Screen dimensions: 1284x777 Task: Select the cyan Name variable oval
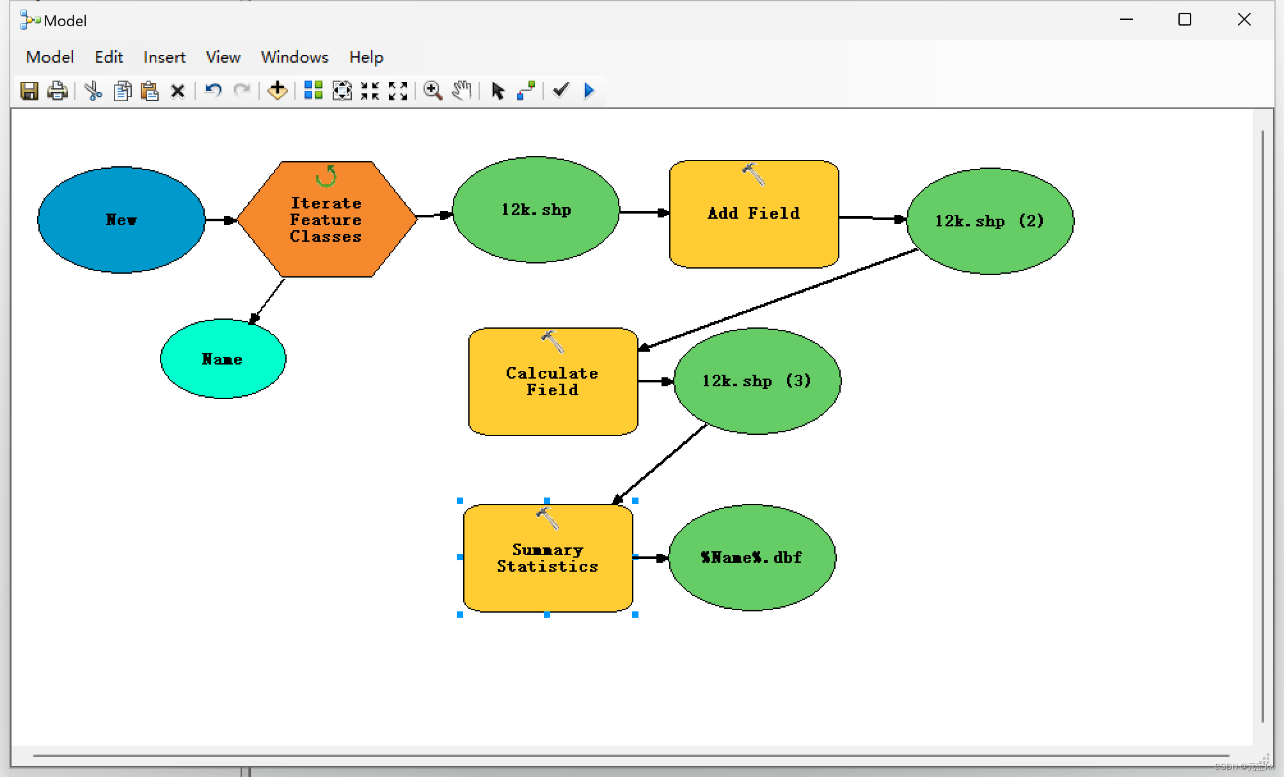(x=223, y=359)
